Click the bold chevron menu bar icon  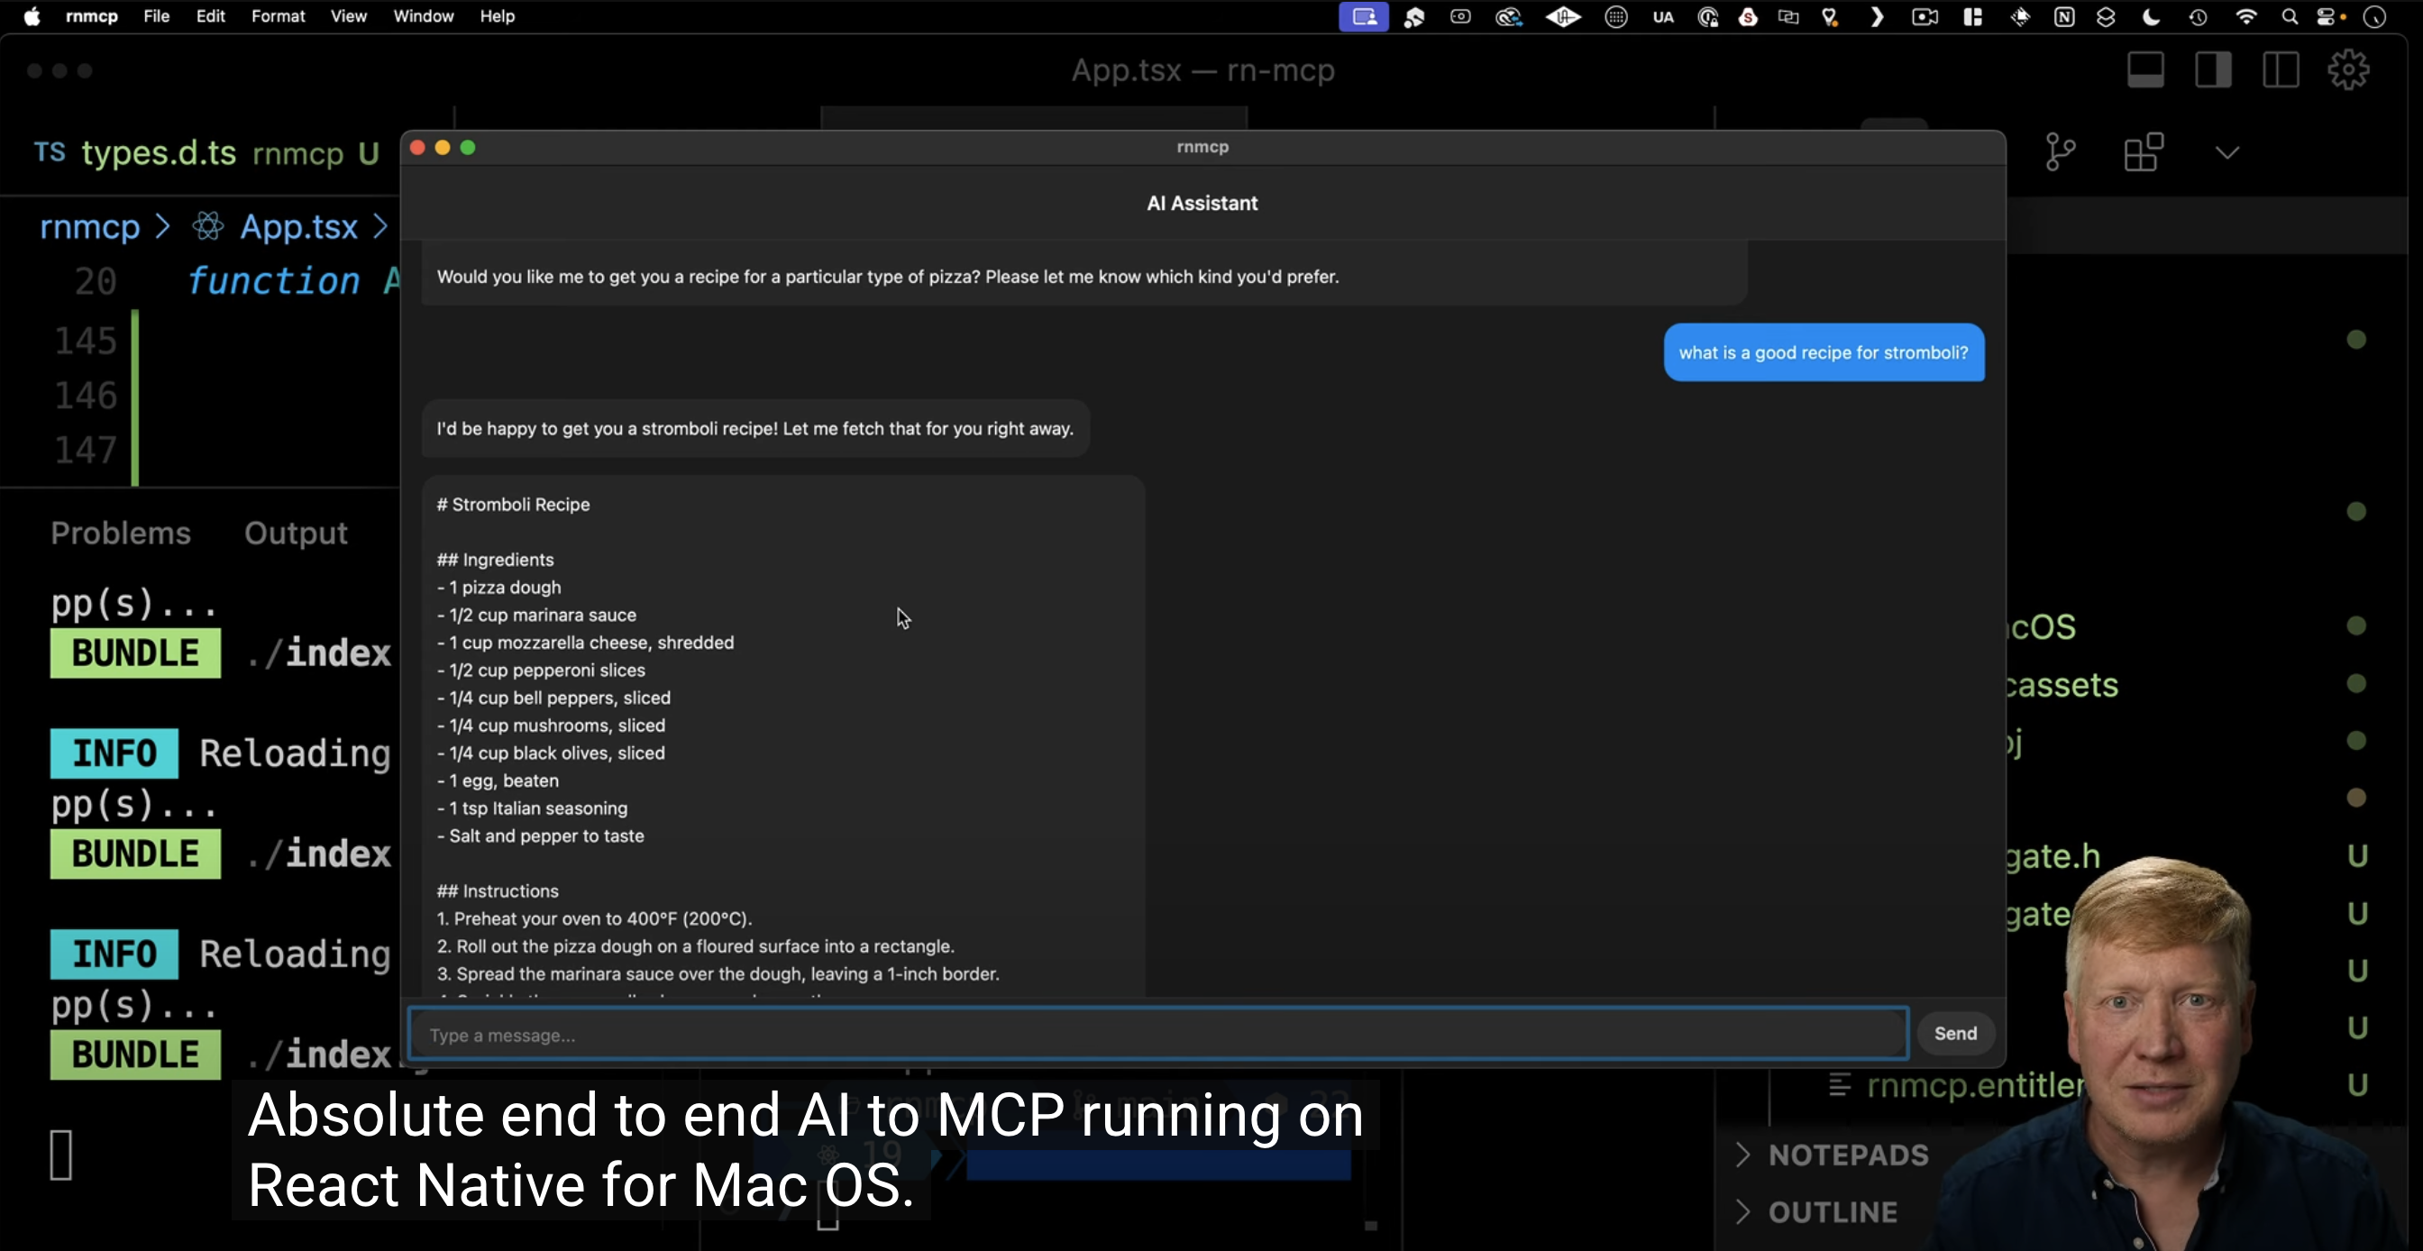(x=1877, y=16)
